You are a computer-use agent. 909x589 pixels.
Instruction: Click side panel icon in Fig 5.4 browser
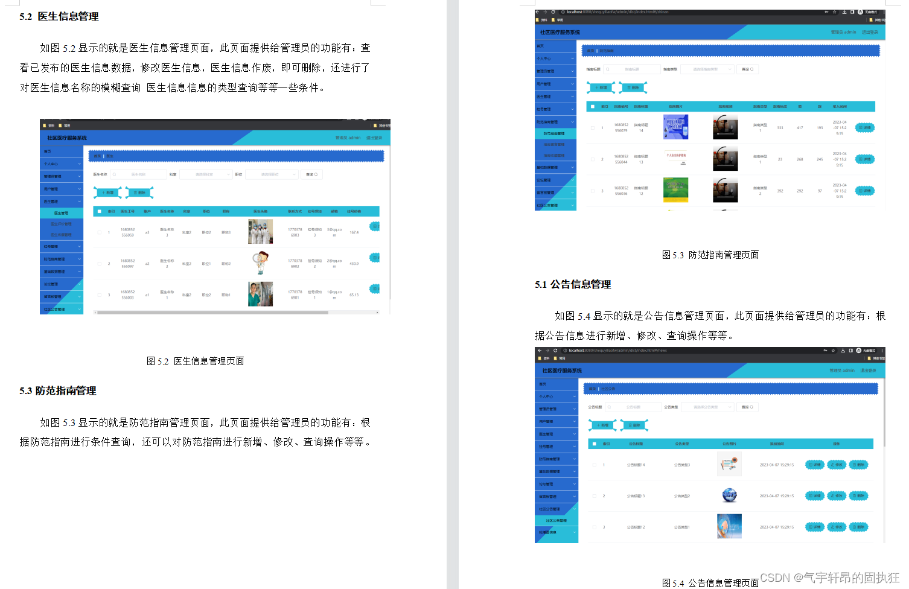(x=850, y=350)
